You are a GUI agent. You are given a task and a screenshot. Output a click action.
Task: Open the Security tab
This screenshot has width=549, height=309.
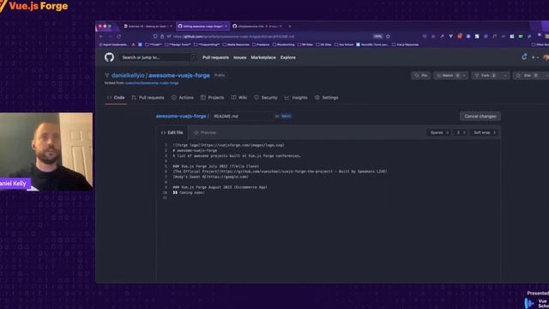pyautogui.click(x=266, y=98)
